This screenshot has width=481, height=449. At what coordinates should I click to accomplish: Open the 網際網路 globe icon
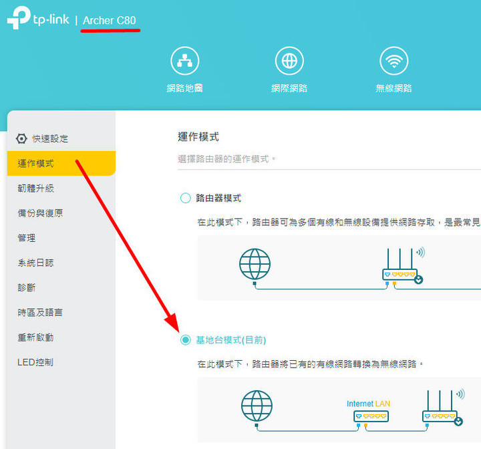coord(289,61)
